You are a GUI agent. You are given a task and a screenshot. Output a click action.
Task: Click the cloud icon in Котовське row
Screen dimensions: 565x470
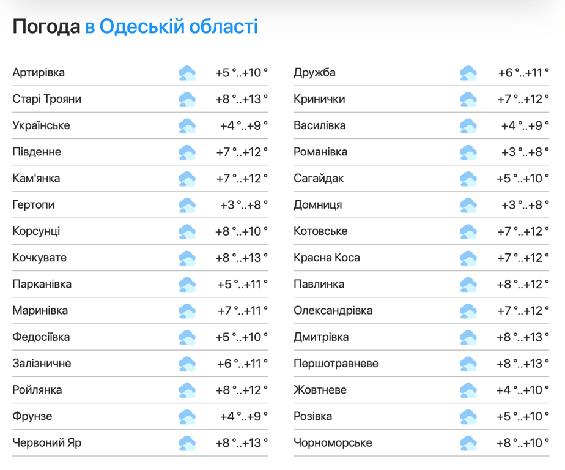[468, 232]
